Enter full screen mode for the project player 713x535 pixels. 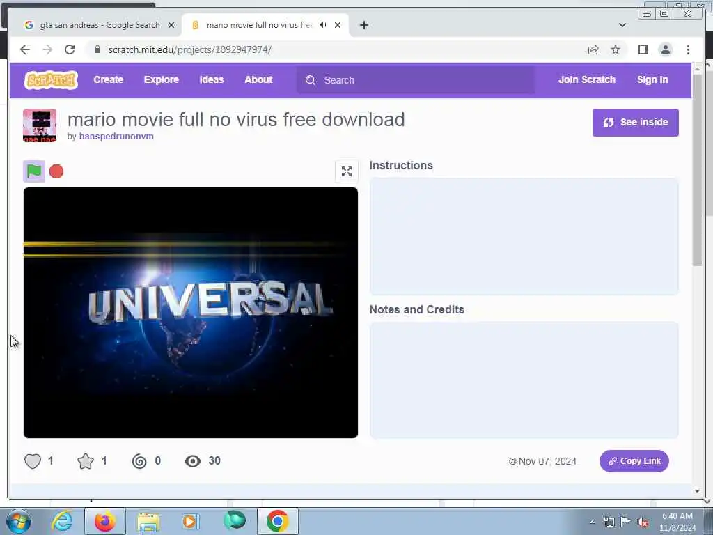pos(347,171)
